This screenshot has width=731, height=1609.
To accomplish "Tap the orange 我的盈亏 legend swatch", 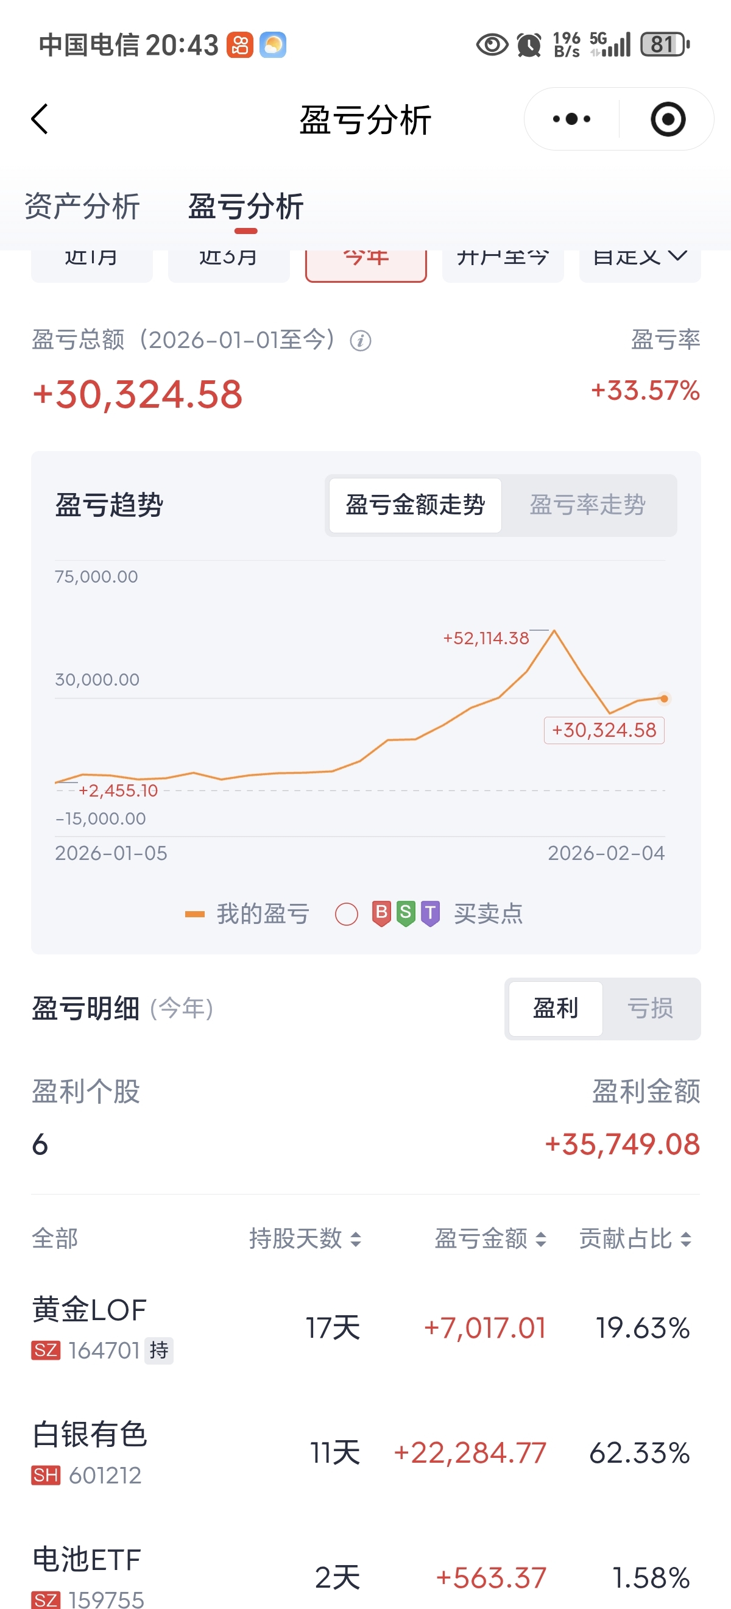I will point(195,914).
